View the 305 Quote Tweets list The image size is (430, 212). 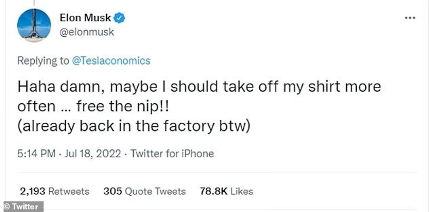144,191
